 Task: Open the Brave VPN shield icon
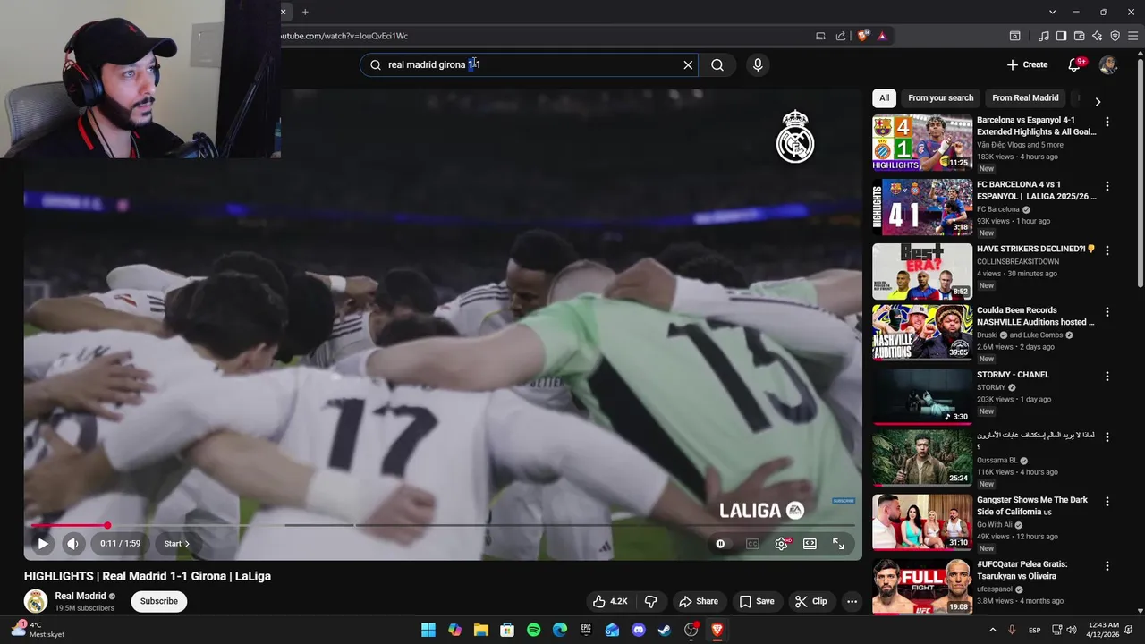click(1115, 36)
